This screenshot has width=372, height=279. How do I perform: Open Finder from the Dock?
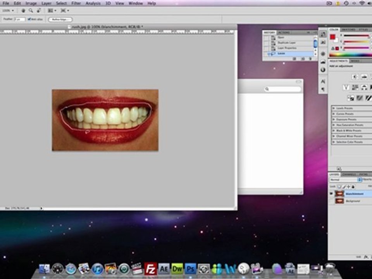(x=44, y=269)
